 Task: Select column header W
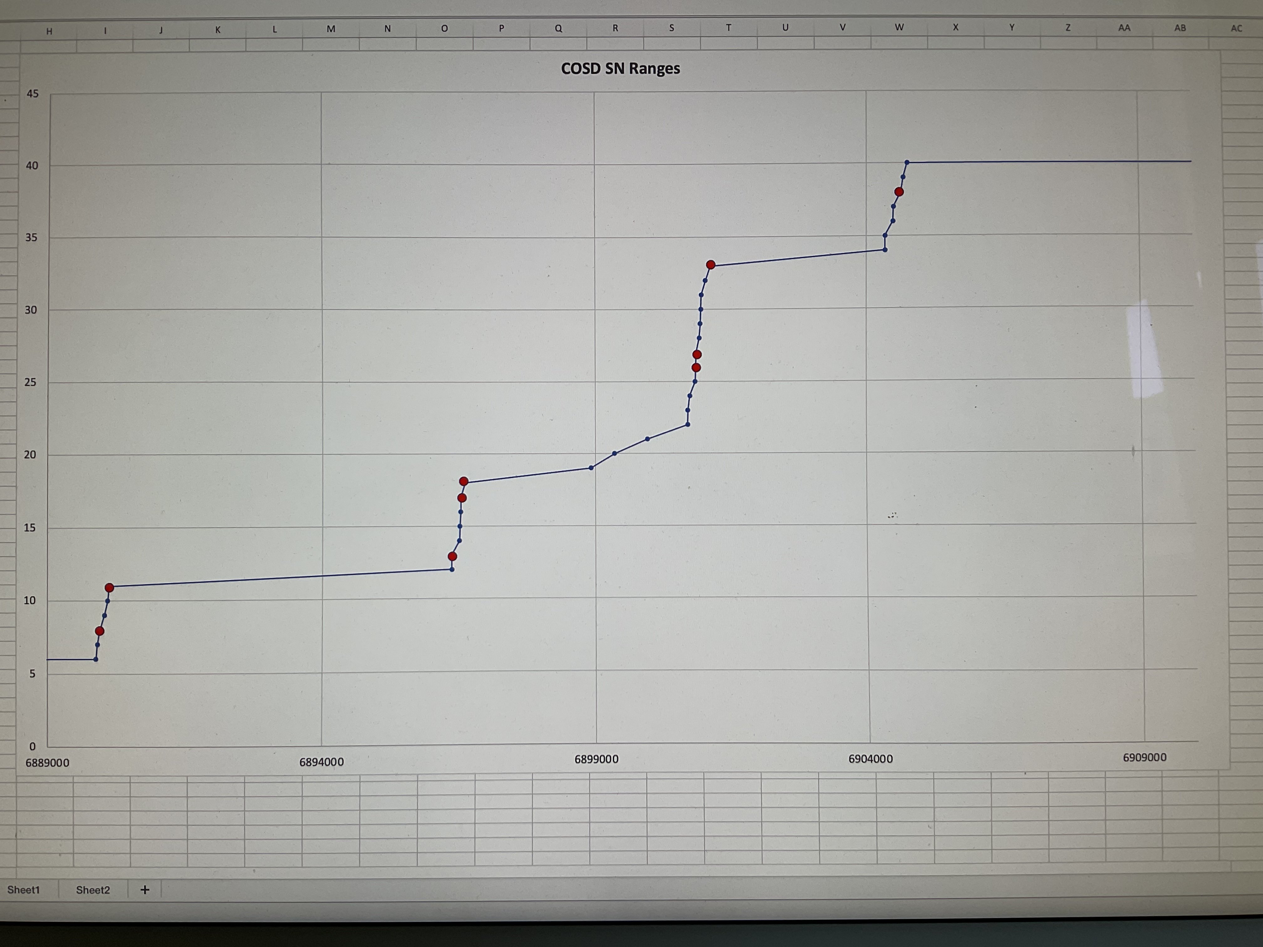point(899,27)
